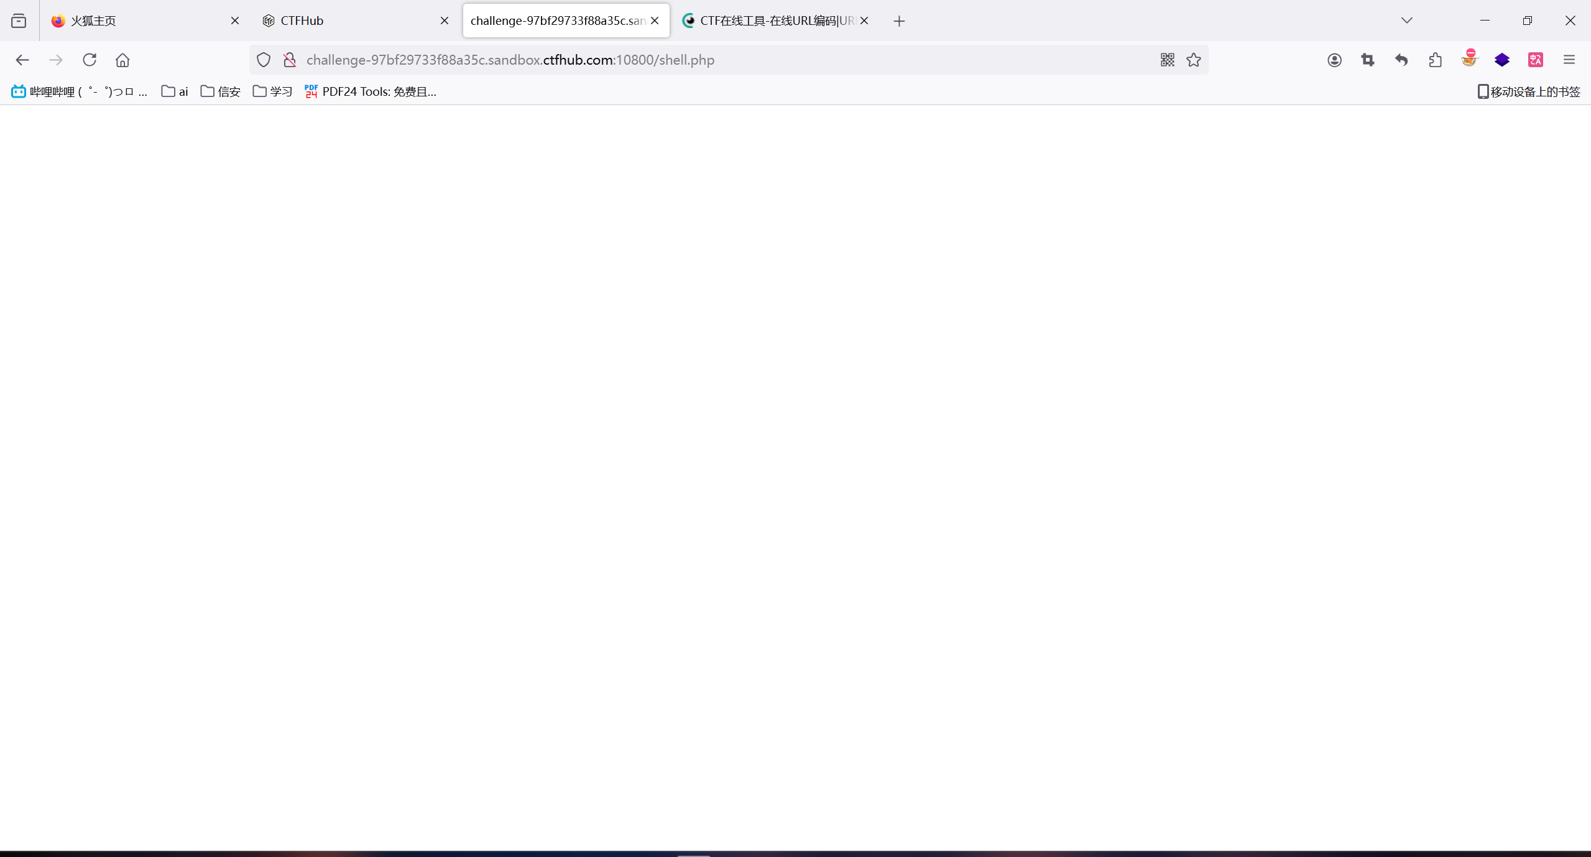Click the address bar URL text
Screen dimensions: 1591x857
510,60
